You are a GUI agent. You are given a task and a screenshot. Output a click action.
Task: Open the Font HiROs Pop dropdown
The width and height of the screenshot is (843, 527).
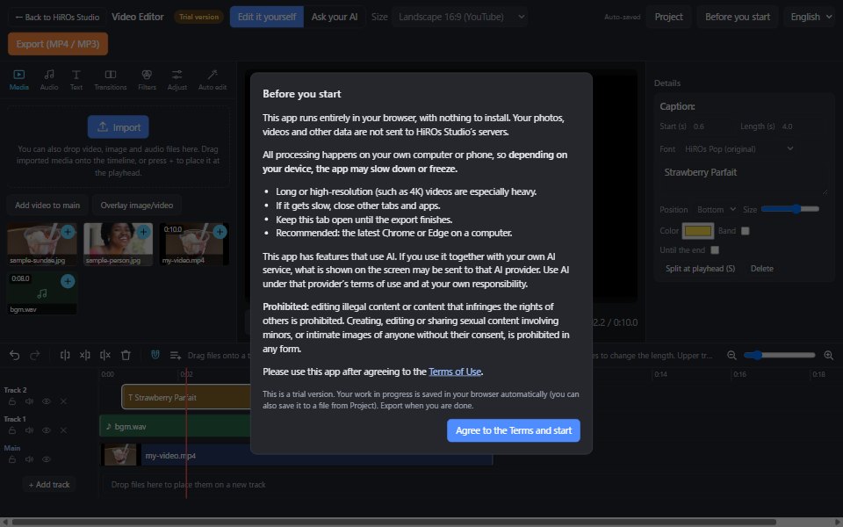739,149
